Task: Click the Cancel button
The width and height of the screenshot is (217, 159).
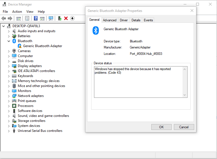Action: tap(184, 127)
